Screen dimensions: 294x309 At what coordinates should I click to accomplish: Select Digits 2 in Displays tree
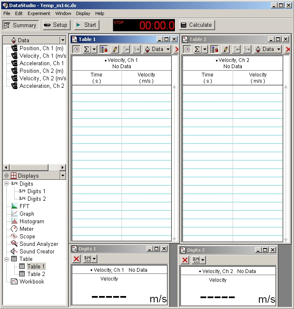pos(32,199)
